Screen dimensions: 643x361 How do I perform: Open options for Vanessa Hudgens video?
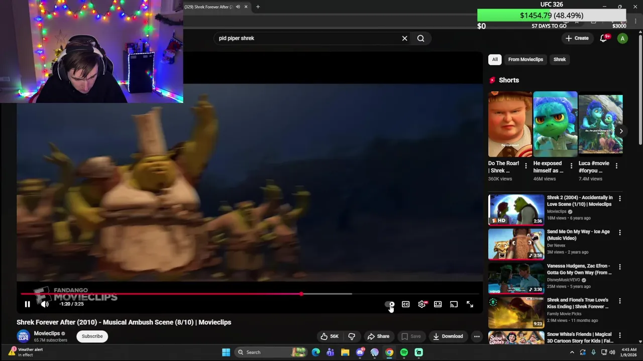tap(619, 267)
